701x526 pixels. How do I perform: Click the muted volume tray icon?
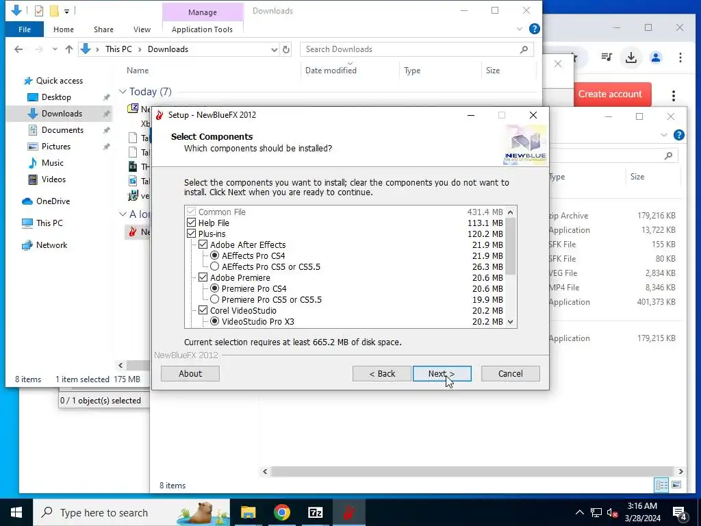(x=613, y=512)
